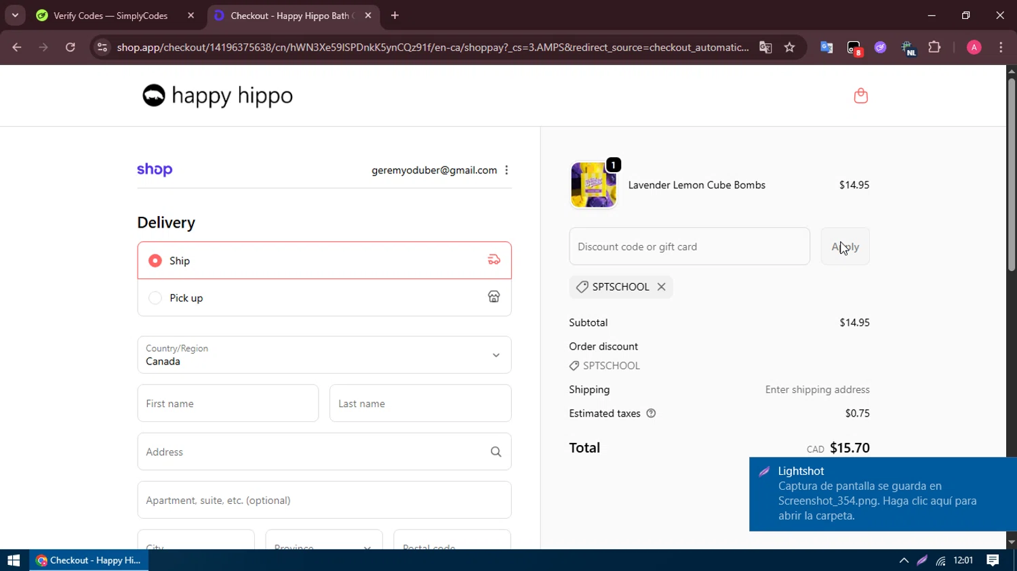Open the Google Translate extension icon

click(826, 47)
